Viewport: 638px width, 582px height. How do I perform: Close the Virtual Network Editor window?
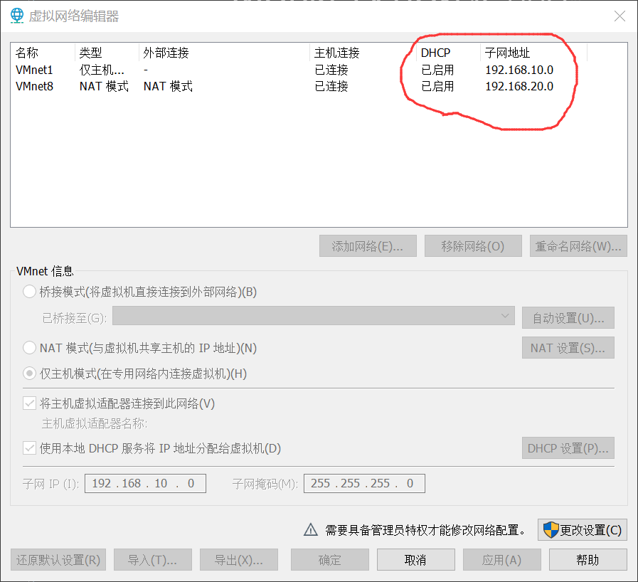point(620,16)
